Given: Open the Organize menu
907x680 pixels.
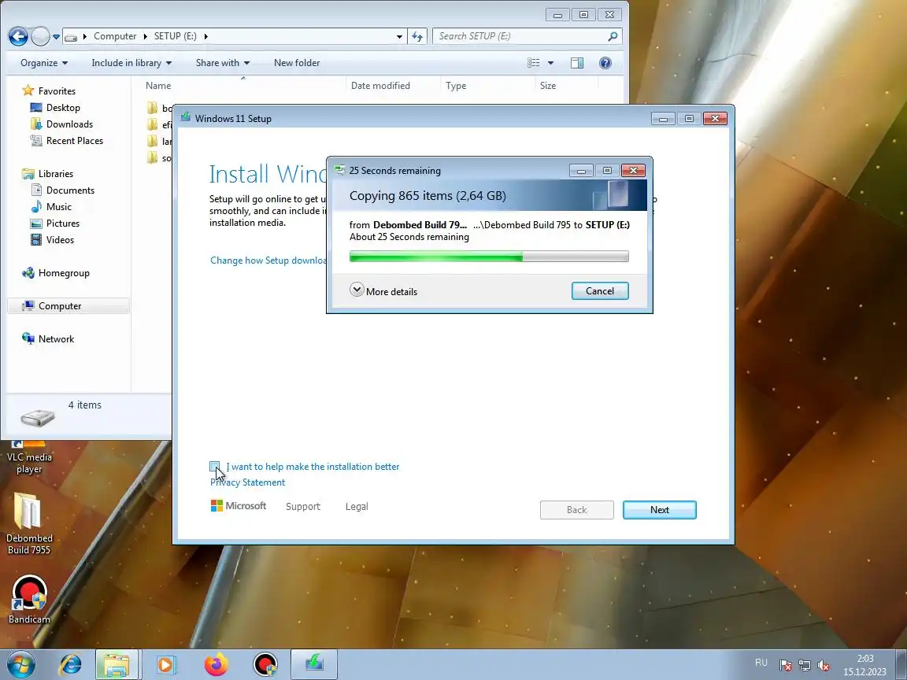Looking at the screenshot, I should pos(44,63).
